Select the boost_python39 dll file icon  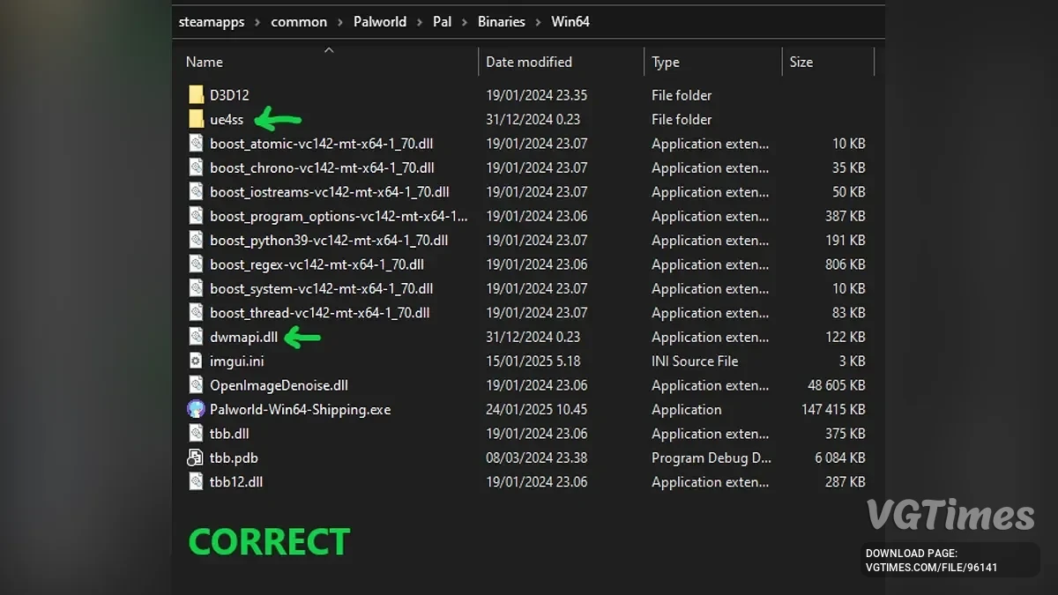point(196,240)
